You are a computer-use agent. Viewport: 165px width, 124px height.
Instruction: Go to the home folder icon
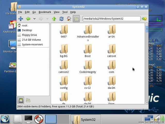coord(69,19)
